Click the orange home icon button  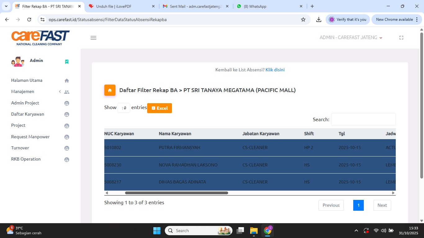click(x=110, y=90)
